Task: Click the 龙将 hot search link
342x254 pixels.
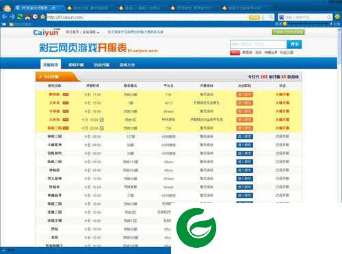Action: [x=258, y=53]
